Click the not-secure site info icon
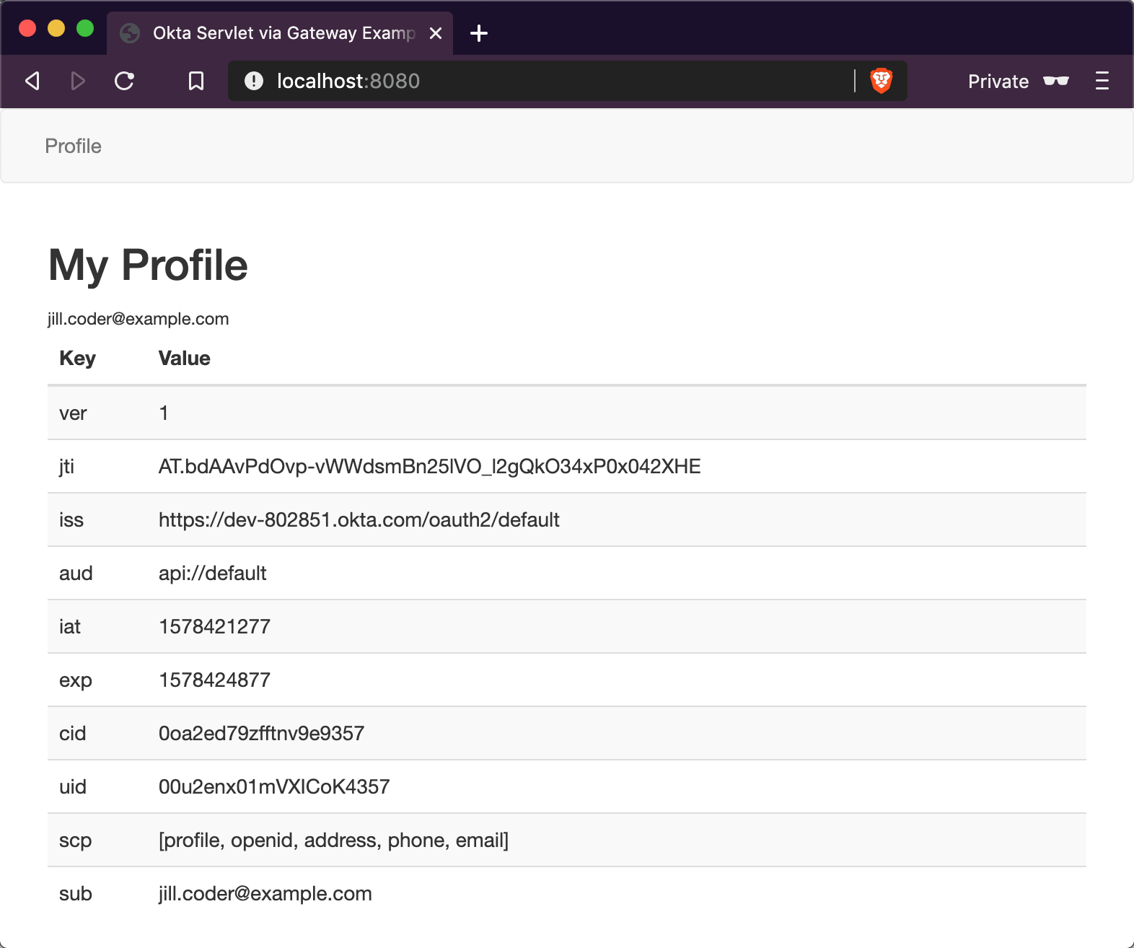 pyautogui.click(x=254, y=81)
